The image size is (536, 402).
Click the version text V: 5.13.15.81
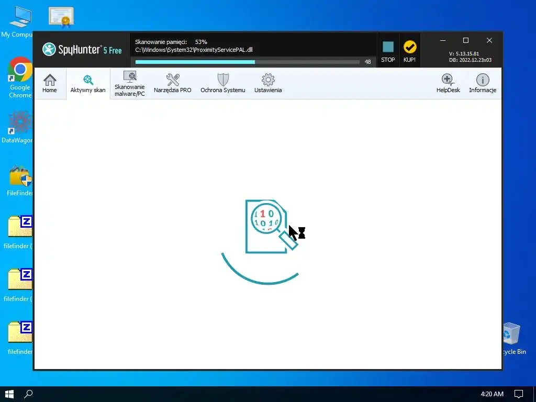464,54
